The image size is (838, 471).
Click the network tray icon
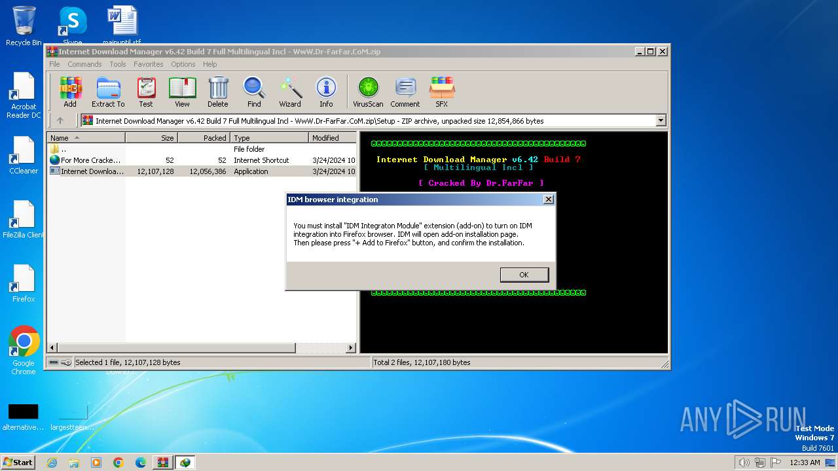(760, 462)
